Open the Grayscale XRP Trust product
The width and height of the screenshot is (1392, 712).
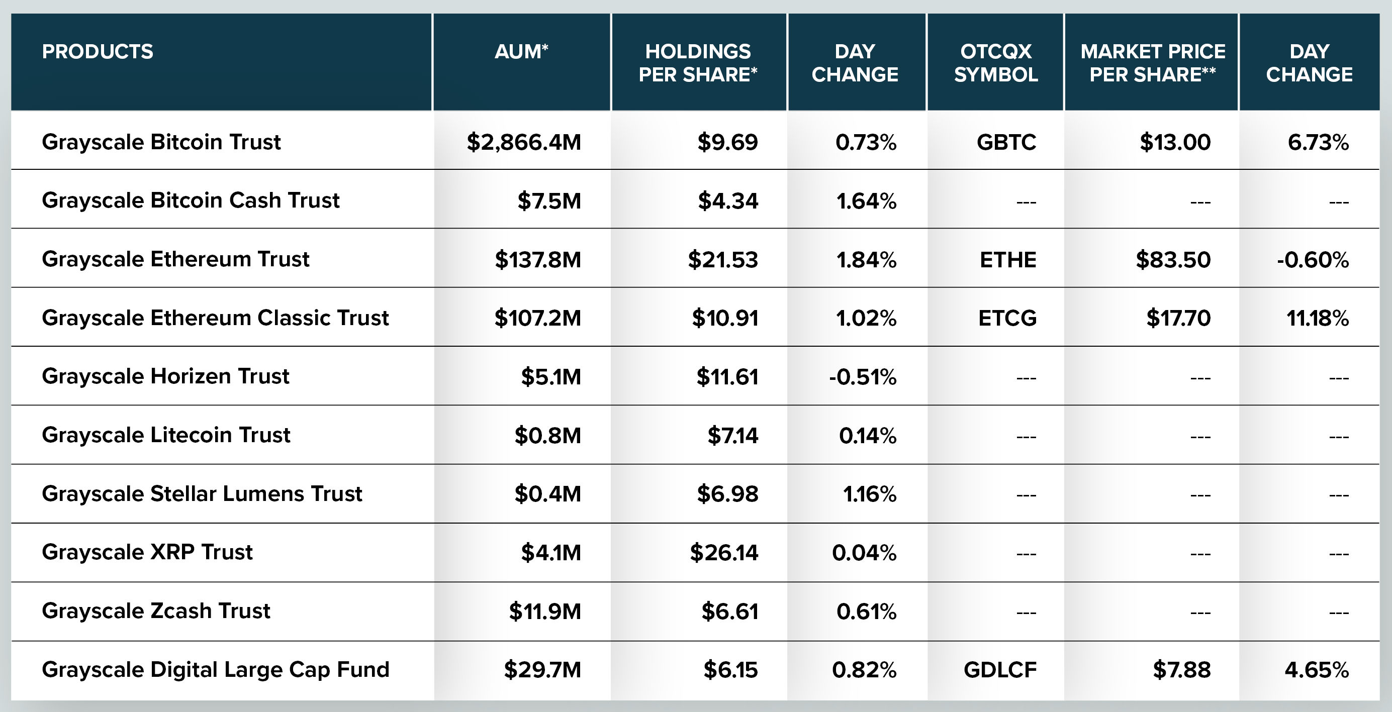point(147,552)
